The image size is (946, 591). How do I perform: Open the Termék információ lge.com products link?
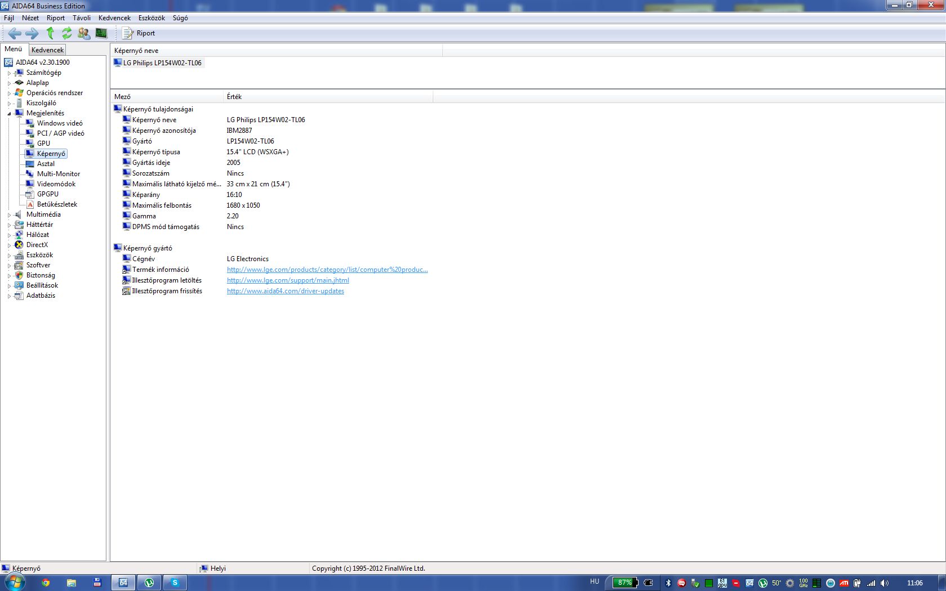[x=327, y=270]
